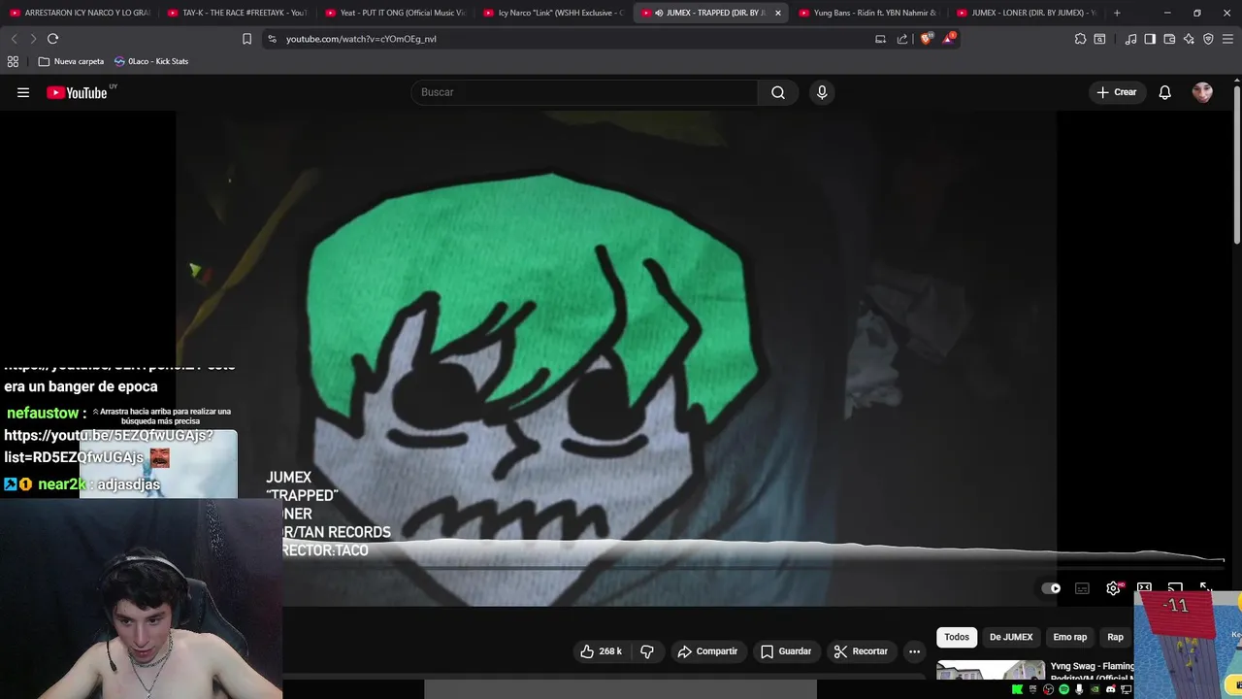Open Brave Shields lion icon
The width and height of the screenshot is (1242, 699).
(x=926, y=39)
